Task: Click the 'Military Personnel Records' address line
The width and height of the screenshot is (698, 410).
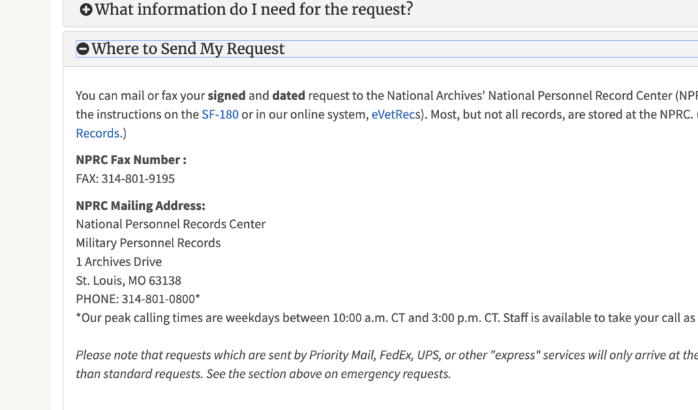Action: pyautogui.click(x=148, y=242)
